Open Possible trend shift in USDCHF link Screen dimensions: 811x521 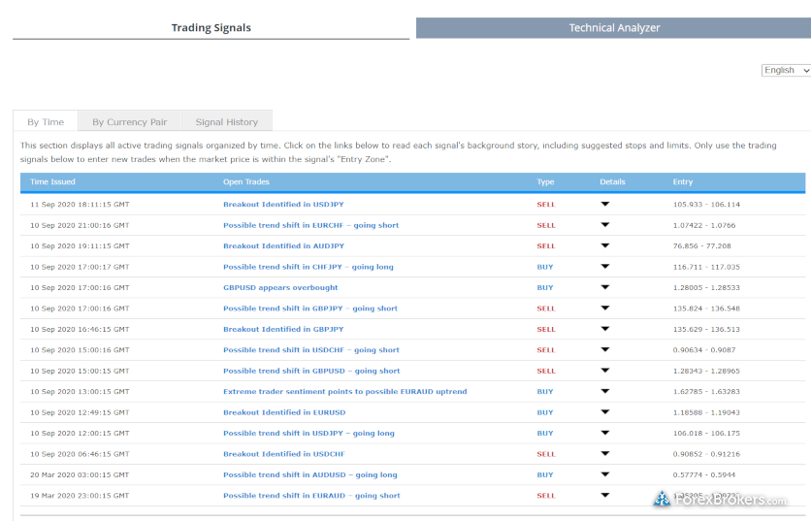[310, 350]
